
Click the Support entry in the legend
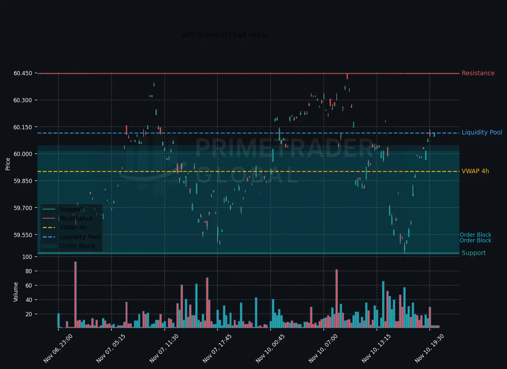[72, 209]
